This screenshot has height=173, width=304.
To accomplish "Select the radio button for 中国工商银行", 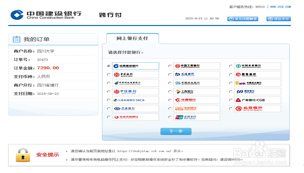I will pyautogui.click(x=170, y=66).
